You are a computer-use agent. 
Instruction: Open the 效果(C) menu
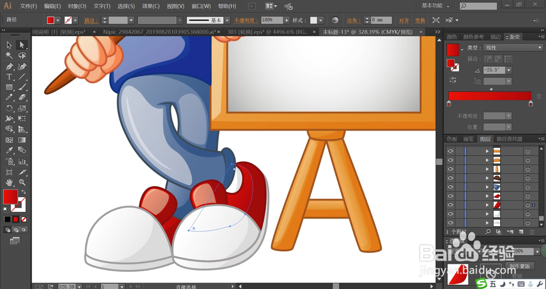coord(151,6)
